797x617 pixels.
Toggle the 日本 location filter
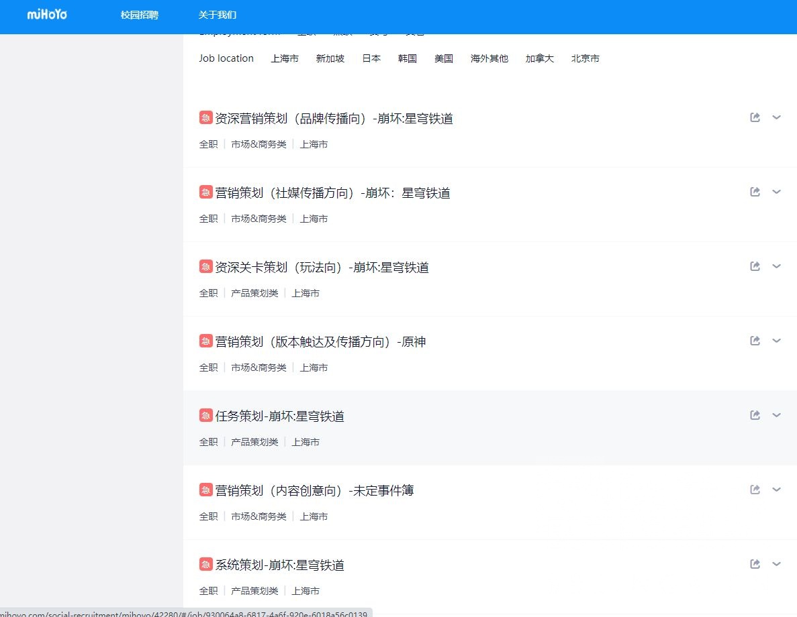(x=371, y=58)
